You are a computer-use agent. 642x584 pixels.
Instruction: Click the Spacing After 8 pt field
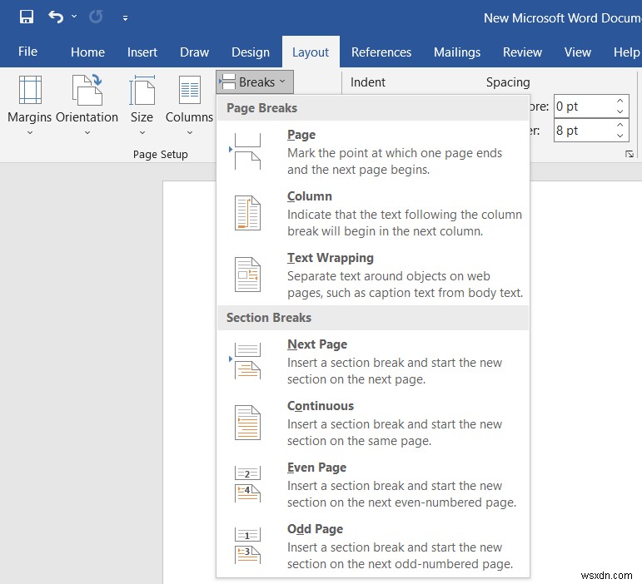pyautogui.click(x=584, y=131)
